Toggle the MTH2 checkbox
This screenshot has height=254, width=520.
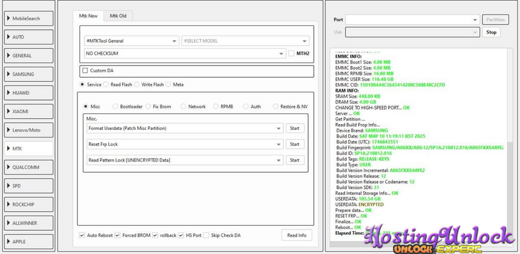tap(291, 54)
